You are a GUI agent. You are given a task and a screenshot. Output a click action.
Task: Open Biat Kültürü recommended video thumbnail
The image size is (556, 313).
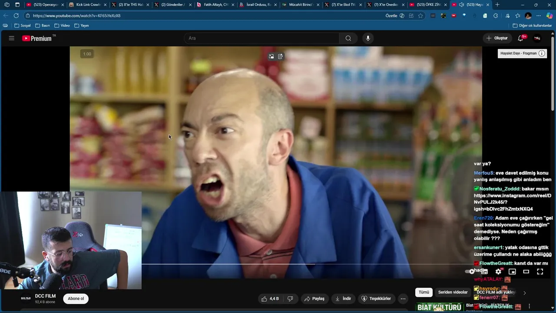[440, 307]
